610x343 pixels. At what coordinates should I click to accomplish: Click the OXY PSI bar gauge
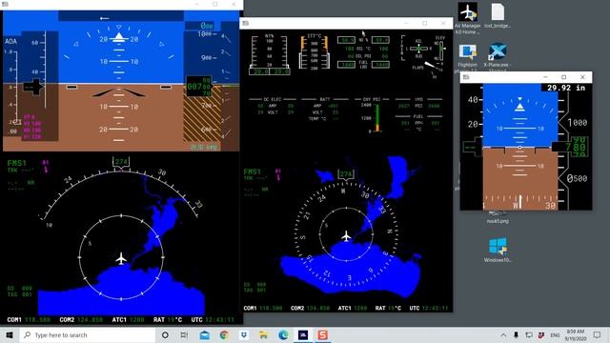pos(376,118)
